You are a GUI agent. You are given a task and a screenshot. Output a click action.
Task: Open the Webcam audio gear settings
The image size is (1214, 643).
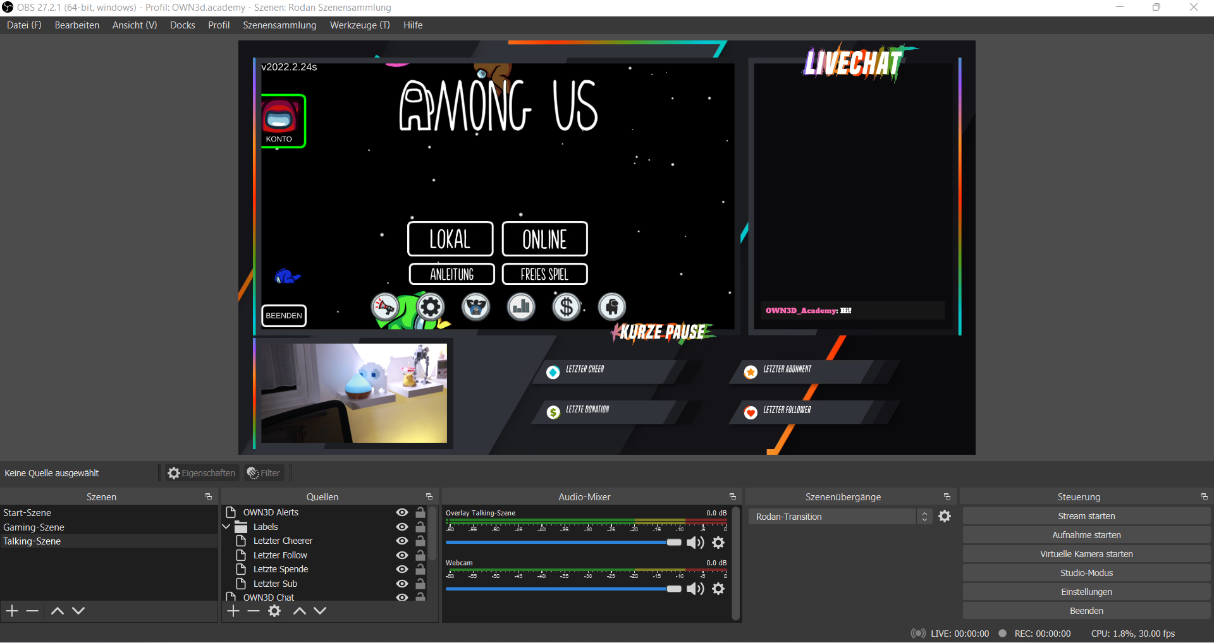click(x=718, y=589)
